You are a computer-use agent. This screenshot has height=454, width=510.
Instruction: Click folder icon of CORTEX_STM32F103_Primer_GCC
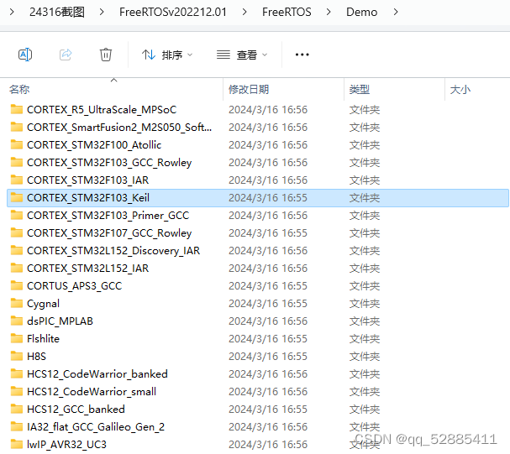click(x=17, y=215)
